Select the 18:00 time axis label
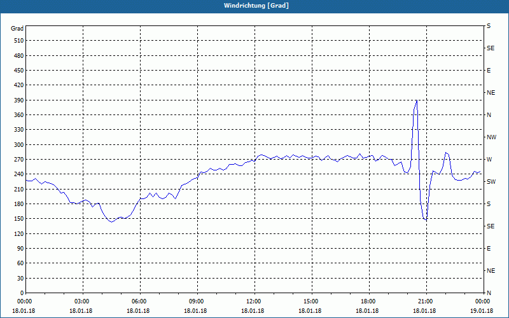Screen dimensions: 509x318 pos(369,301)
